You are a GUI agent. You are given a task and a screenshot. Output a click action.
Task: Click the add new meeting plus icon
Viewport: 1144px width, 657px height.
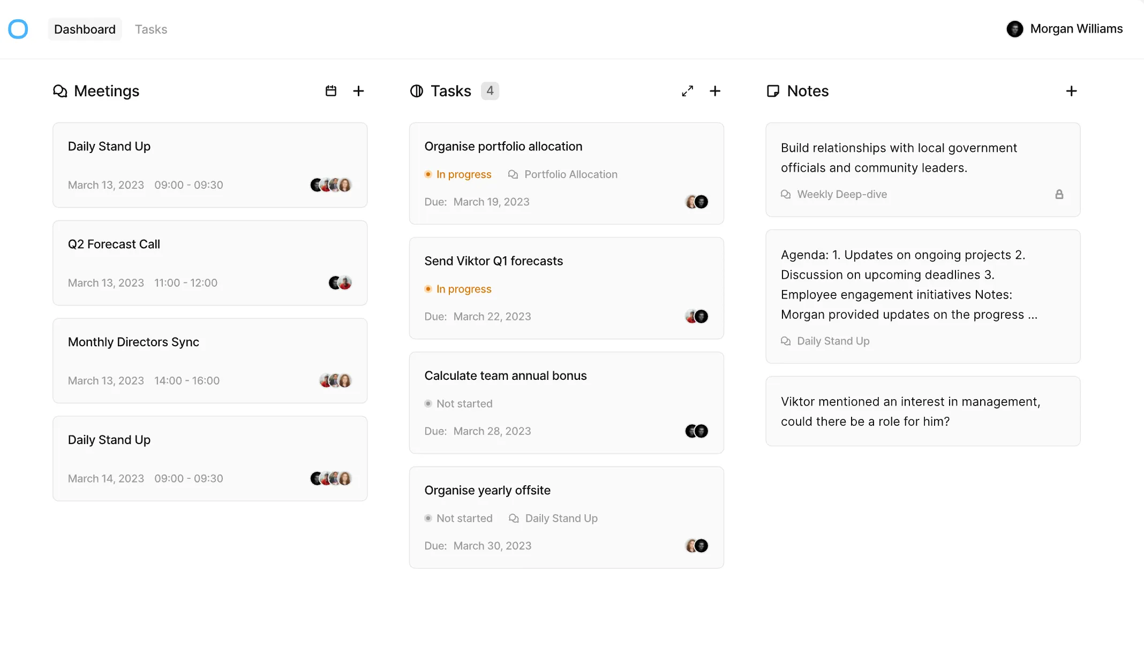point(358,91)
